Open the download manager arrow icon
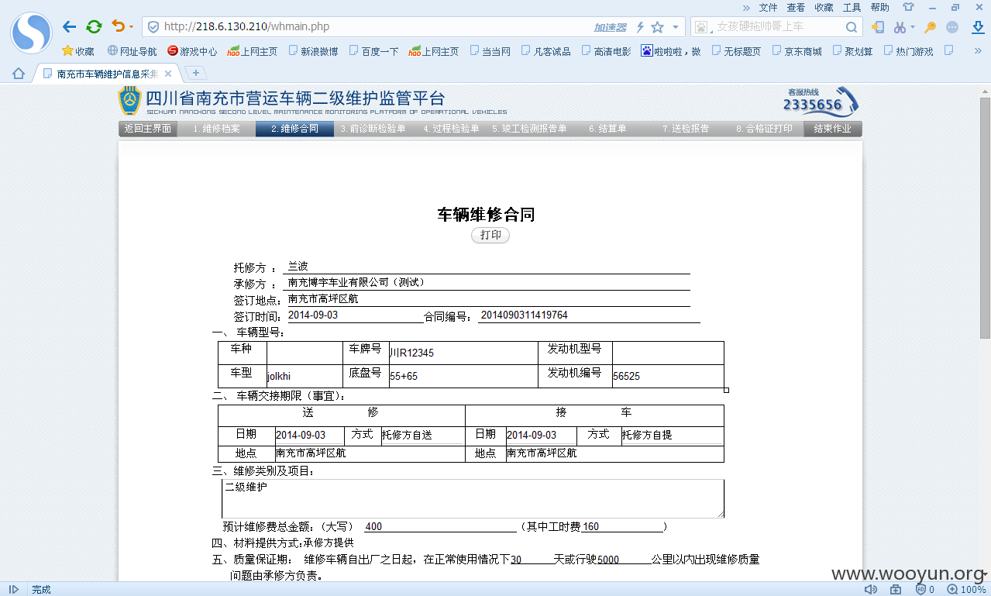The image size is (991, 596). [x=978, y=27]
